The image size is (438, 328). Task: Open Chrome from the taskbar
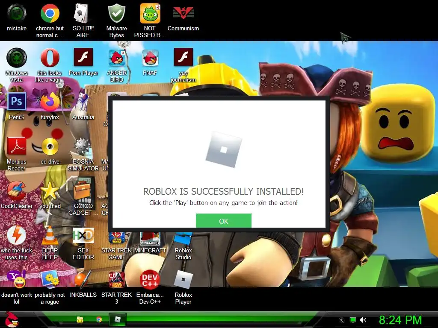99,319
